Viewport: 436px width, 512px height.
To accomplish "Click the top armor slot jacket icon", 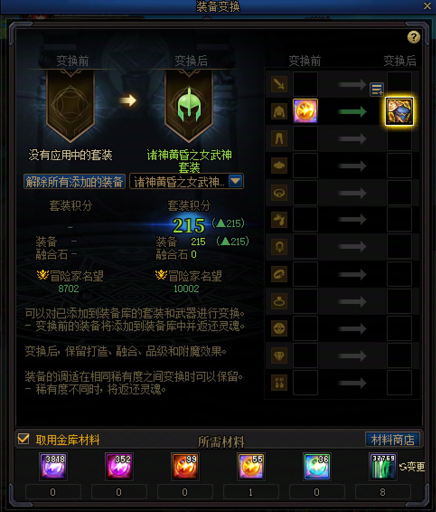I will coord(279,112).
